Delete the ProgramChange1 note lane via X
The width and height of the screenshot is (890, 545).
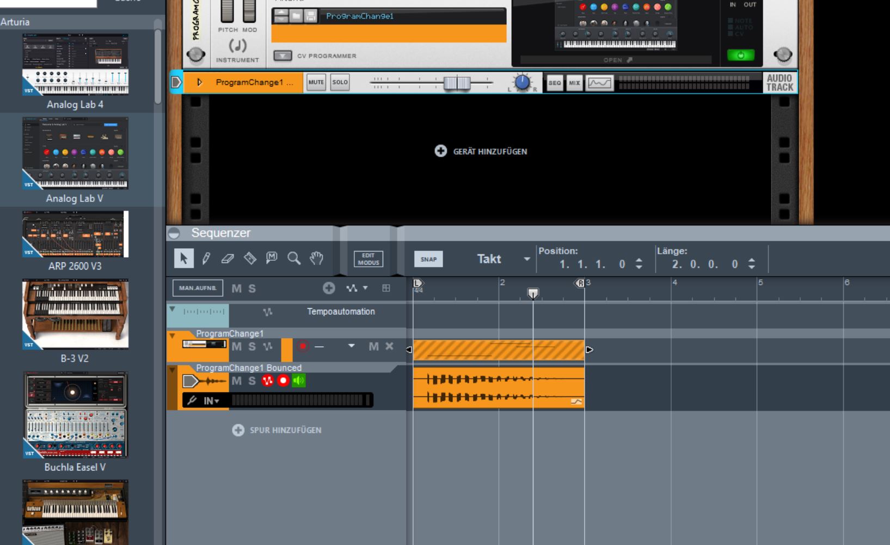[x=389, y=346]
